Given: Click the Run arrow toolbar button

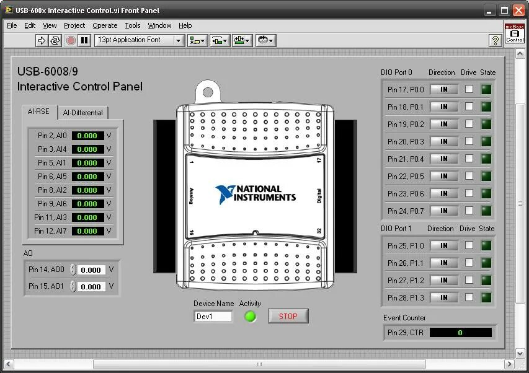Looking at the screenshot, I should coord(42,40).
